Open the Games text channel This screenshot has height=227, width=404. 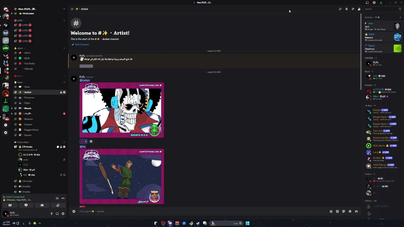tap(39, 124)
